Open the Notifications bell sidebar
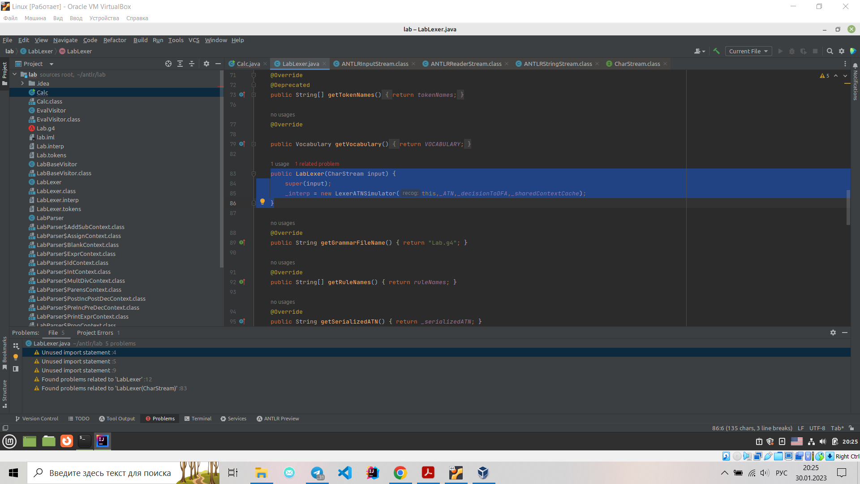This screenshot has width=860, height=484. click(x=855, y=65)
